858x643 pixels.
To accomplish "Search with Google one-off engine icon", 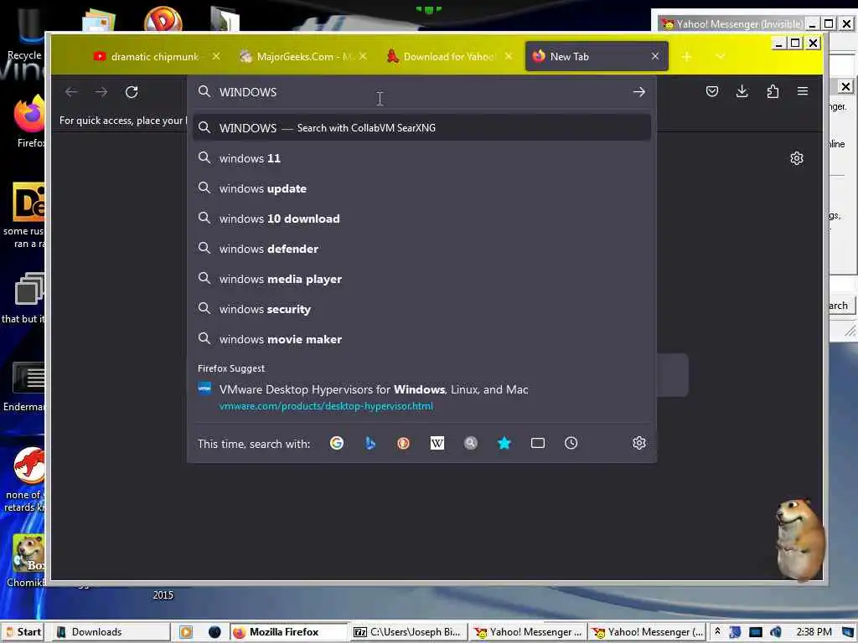I will click(337, 443).
